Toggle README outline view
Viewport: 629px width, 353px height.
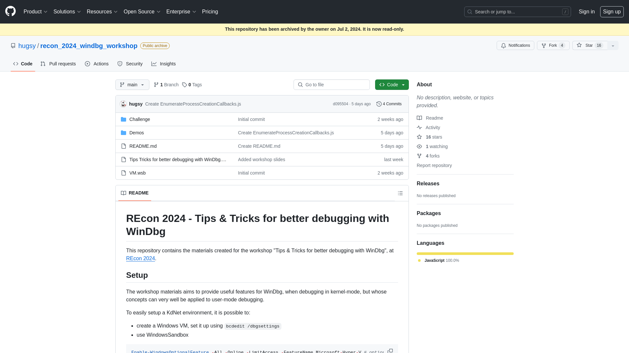coord(400,193)
